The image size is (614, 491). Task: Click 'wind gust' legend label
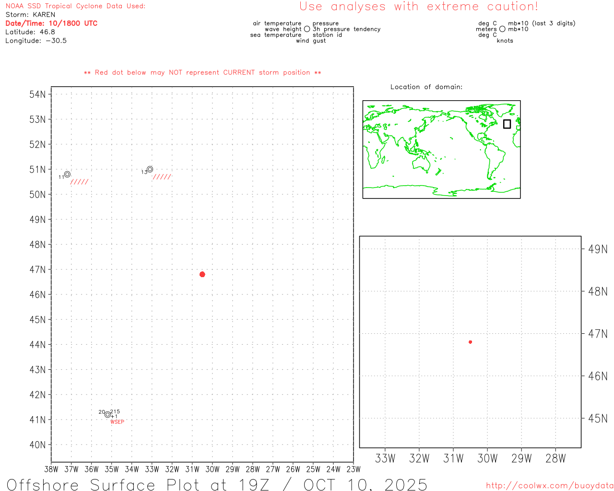(x=311, y=41)
